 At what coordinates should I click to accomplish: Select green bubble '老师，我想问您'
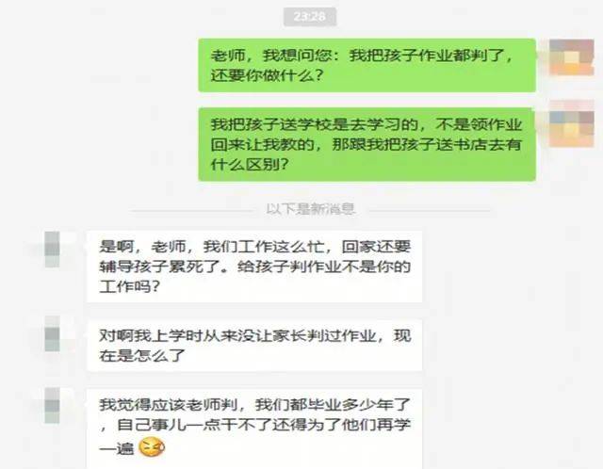367,65
